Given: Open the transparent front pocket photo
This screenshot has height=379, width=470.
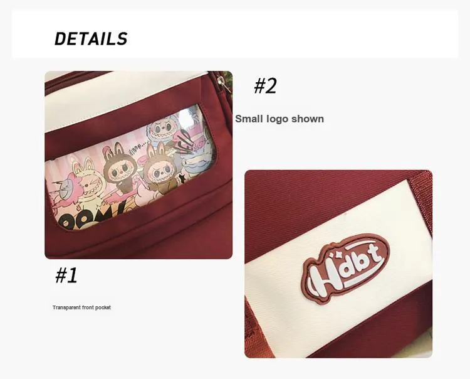Looking at the screenshot, I should (x=138, y=165).
